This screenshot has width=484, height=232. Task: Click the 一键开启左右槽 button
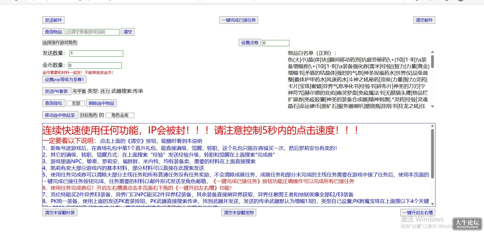pyautogui.click(x=418, y=213)
